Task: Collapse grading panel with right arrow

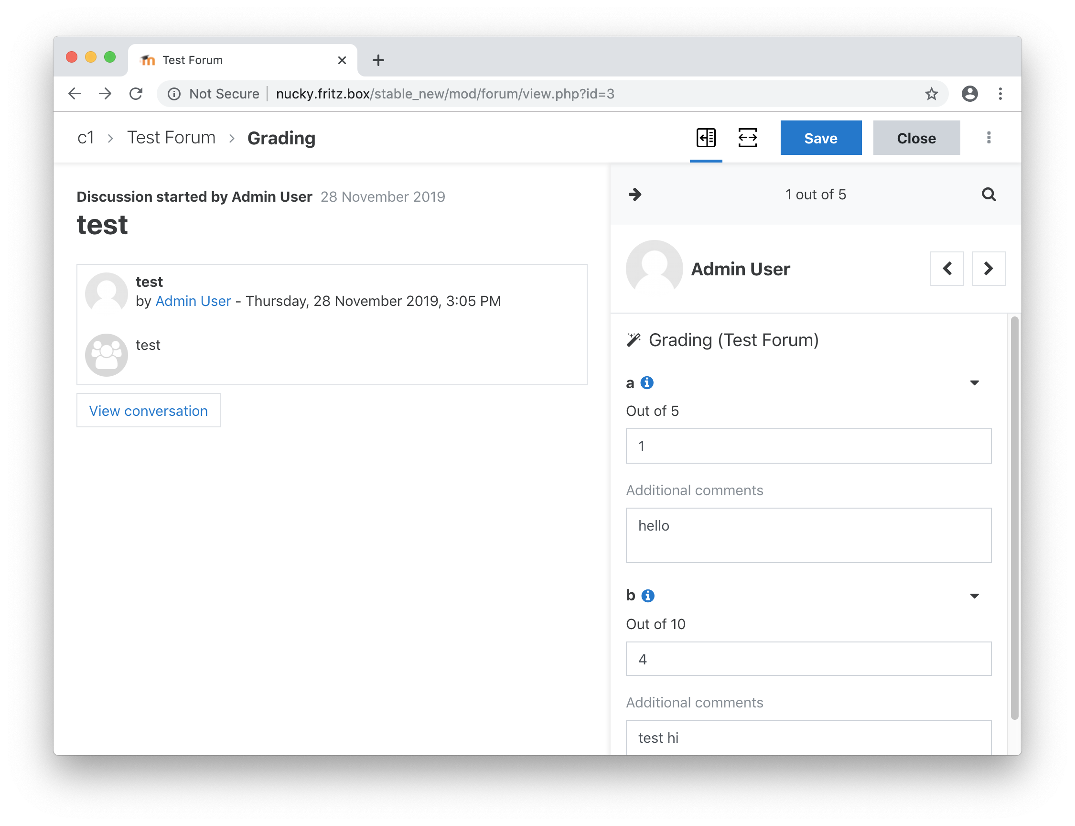Action: (635, 194)
